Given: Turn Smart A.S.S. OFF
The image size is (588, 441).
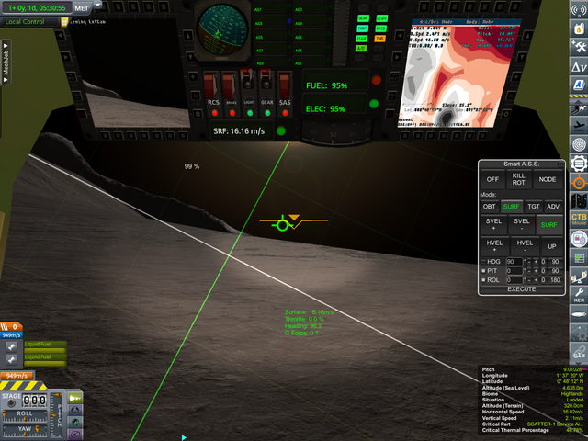Looking at the screenshot, I should (x=492, y=180).
